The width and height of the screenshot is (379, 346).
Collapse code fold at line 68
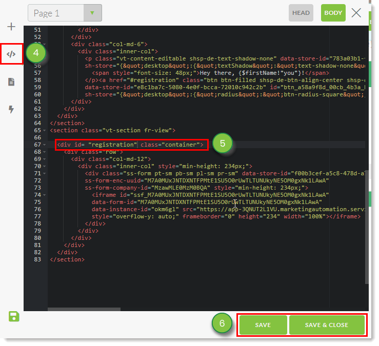click(x=45, y=152)
